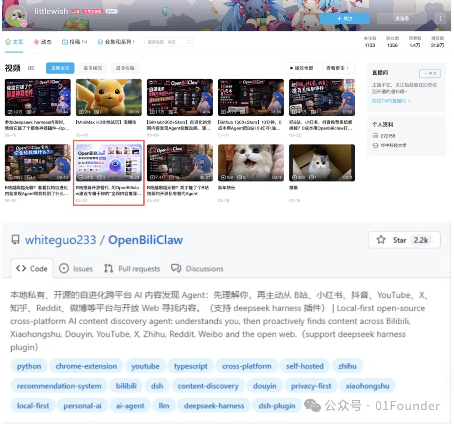Click the cross-platform topic tag
Screen dimensions: 454x424
pos(247,366)
